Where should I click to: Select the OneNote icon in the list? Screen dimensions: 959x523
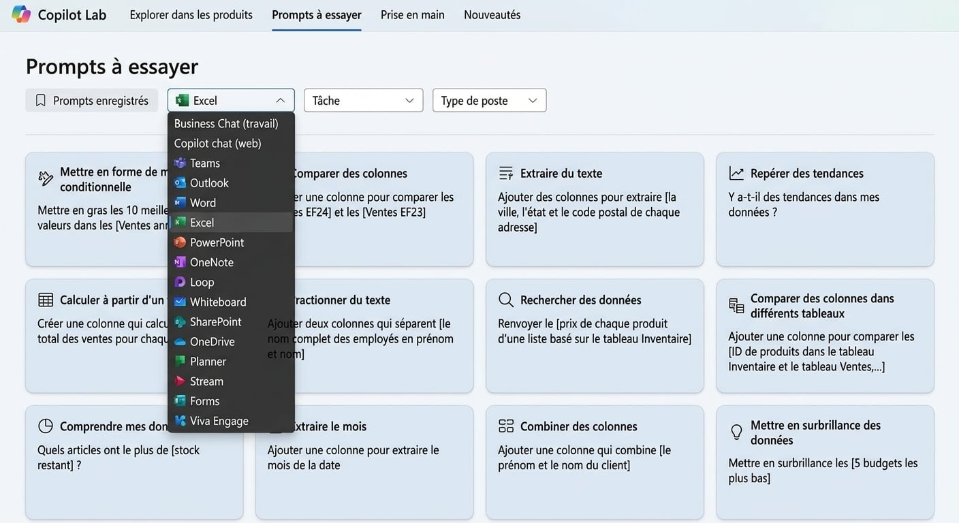(x=180, y=262)
